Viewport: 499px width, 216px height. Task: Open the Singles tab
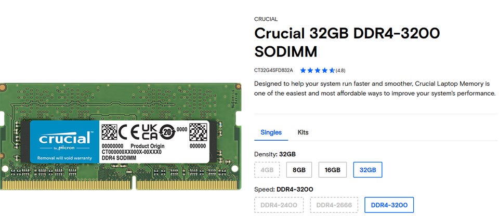(271, 132)
